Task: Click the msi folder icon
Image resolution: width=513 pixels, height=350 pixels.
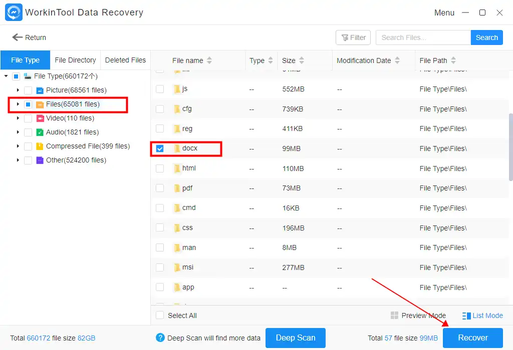Action: coord(177,267)
